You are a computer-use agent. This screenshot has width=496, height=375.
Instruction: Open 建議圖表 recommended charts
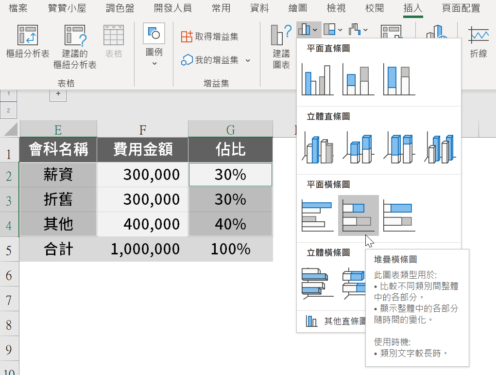pos(281,47)
